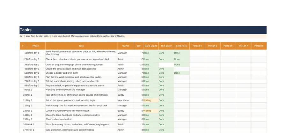The image size is (287, 133).
Task: Click "Walk through the first-week schedule" cell
Action: tap(81, 106)
